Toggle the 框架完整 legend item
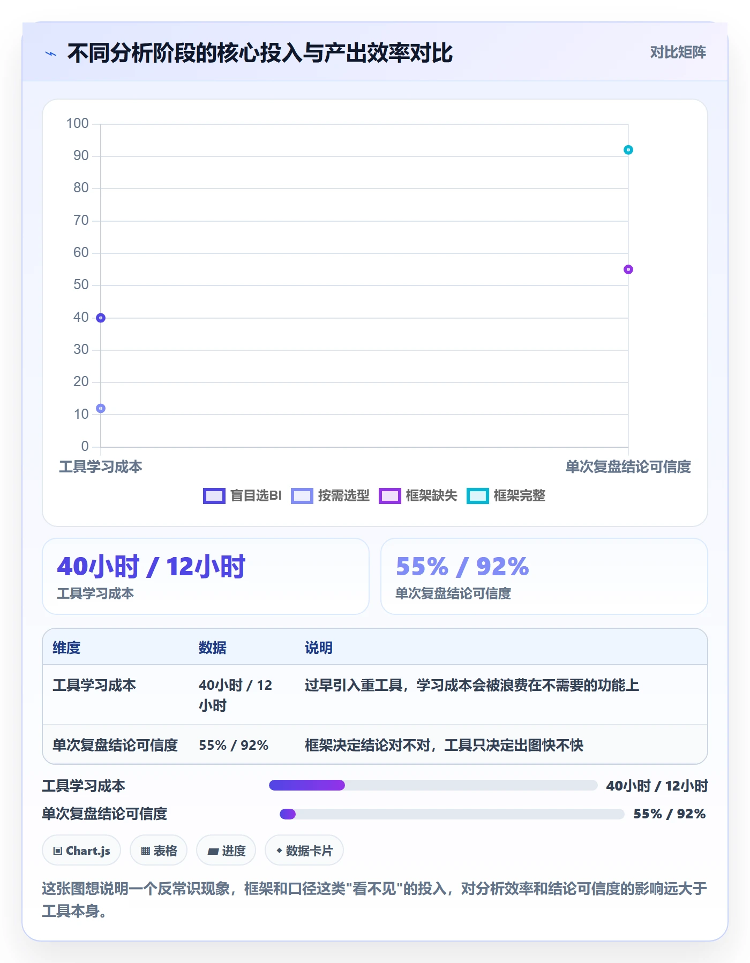The height and width of the screenshot is (963, 750). 506,495
